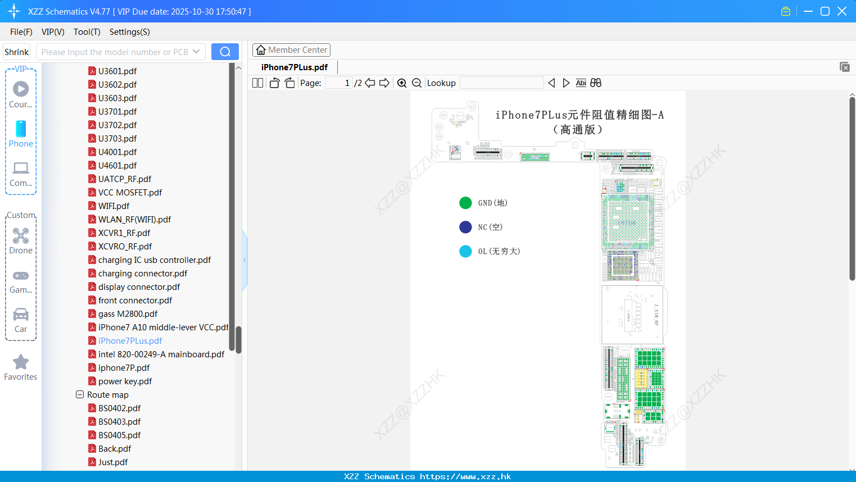Open BS0405.pdf
This screenshot has width=856, height=482.
pyautogui.click(x=115, y=435)
